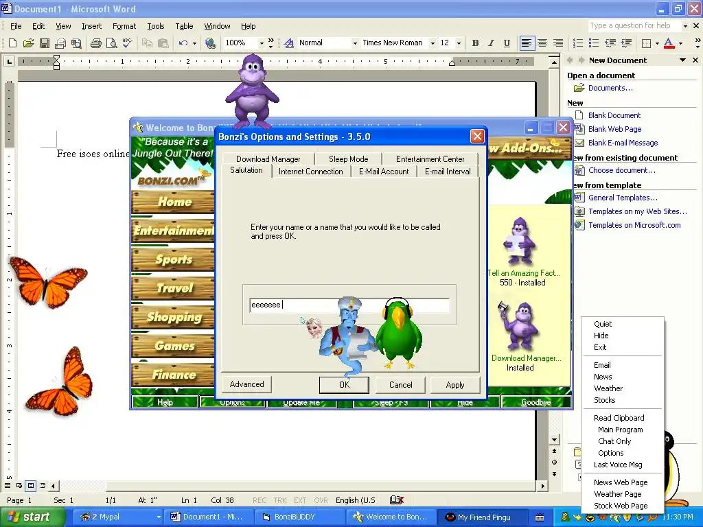Image resolution: width=703 pixels, height=527 pixels.
Task: Click the Type a question for help box
Action: [x=634, y=25]
